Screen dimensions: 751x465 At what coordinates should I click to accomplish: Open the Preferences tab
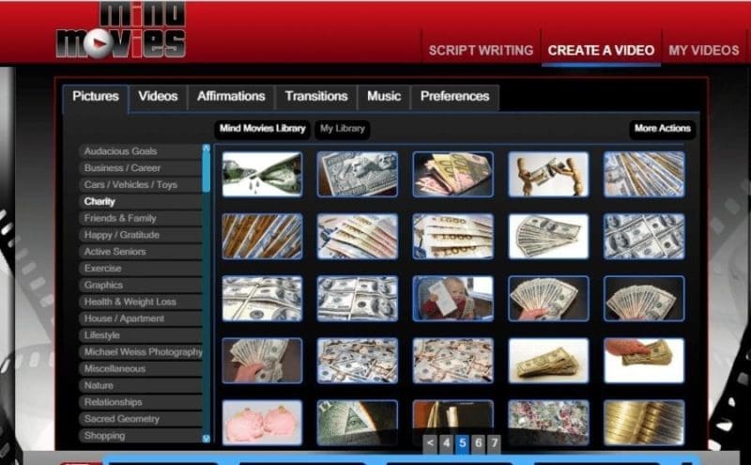click(455, 97)
